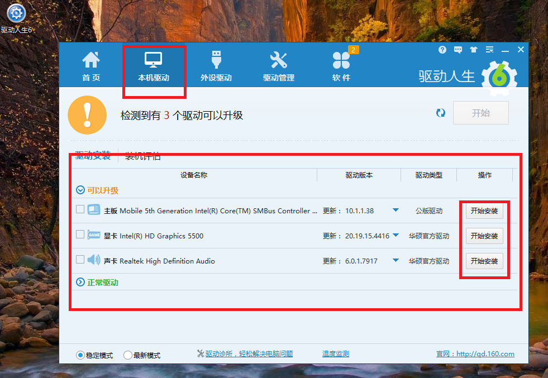Image resolution: width=548 pixels, height=378 pixels.
Task: Open the 驱动人生6 desktop shortcut icon
Action: 16,18
